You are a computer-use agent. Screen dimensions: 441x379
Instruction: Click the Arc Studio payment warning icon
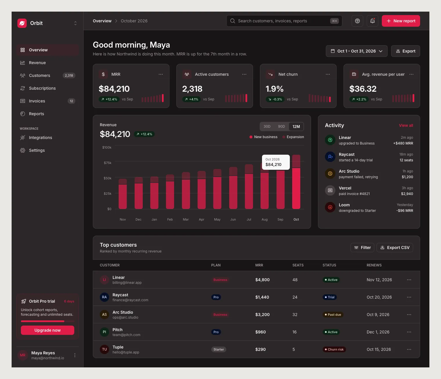click(x=330, y=174)
